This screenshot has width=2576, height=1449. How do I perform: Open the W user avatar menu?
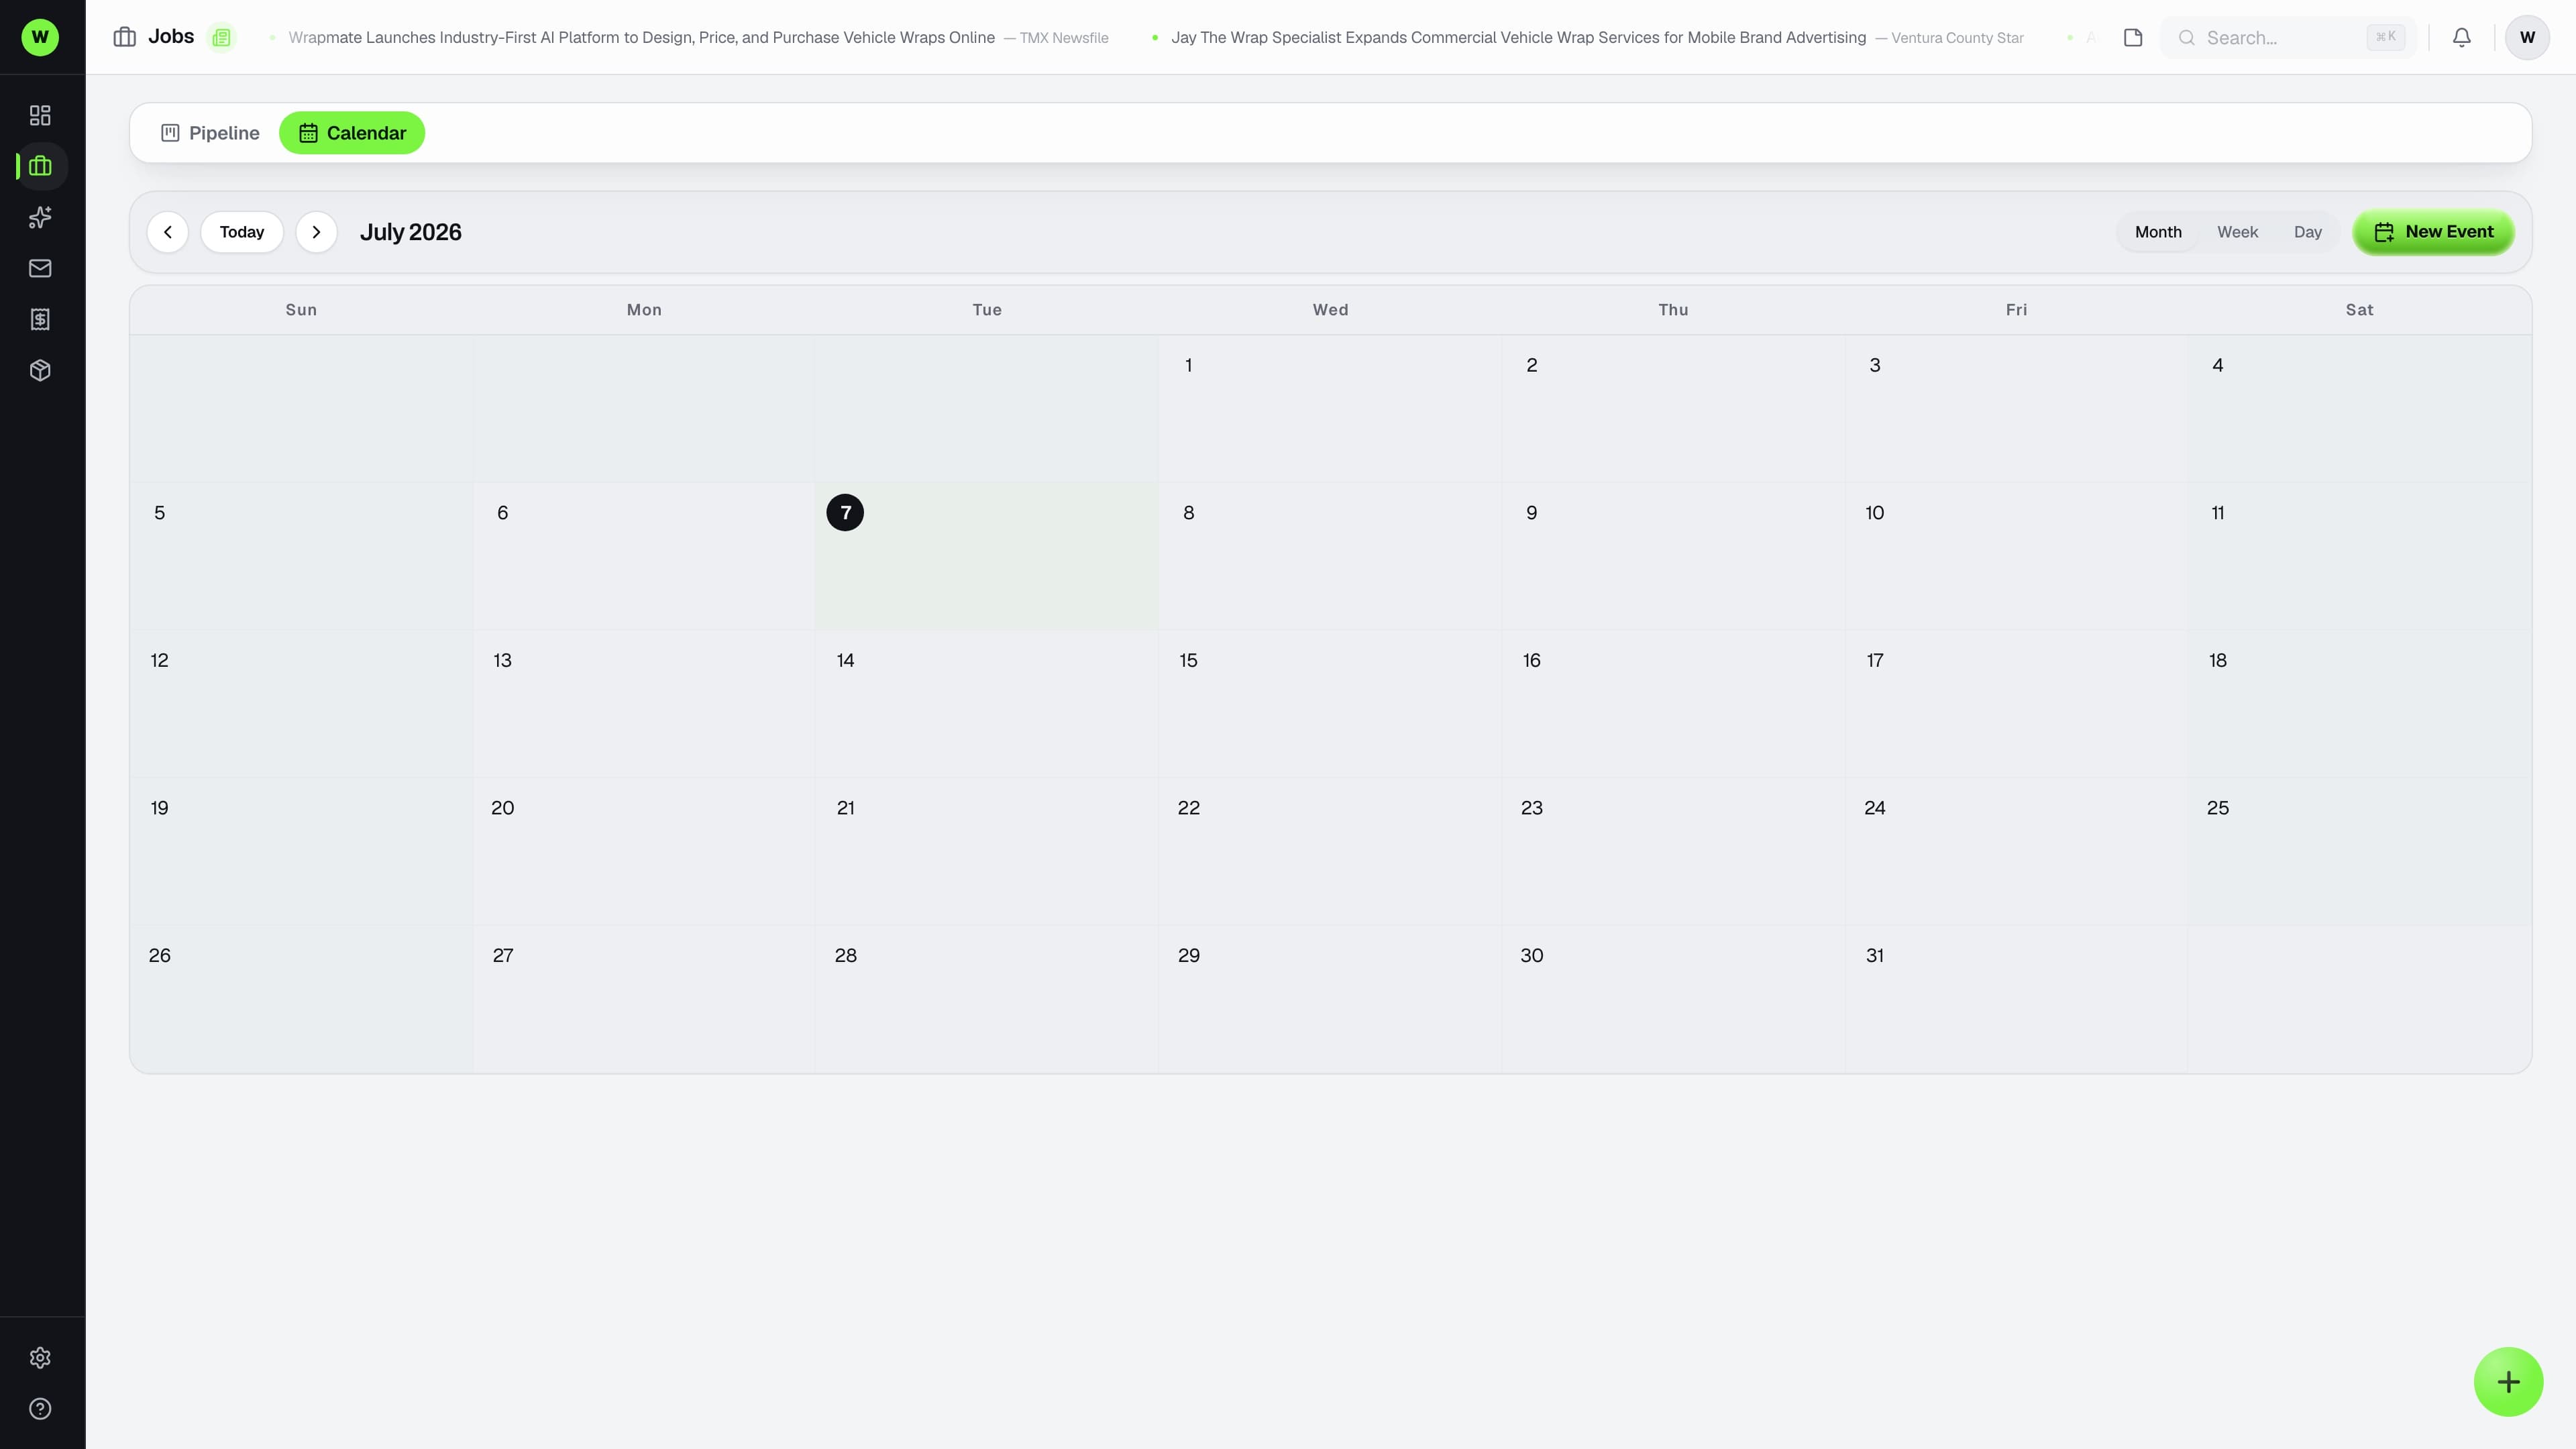click(x=2526, y=37)
